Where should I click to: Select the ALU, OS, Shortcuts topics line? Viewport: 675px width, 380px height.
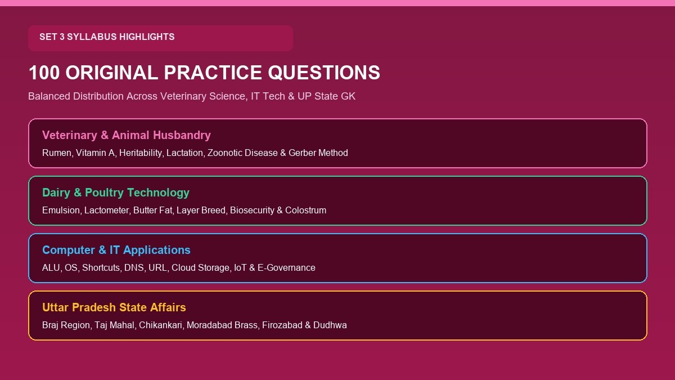point(179,267)
